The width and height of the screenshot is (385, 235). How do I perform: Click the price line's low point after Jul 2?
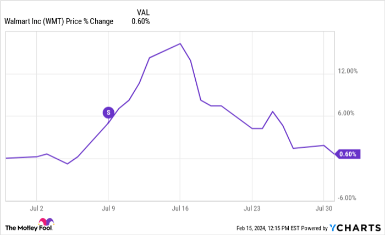tap(67, 164)
